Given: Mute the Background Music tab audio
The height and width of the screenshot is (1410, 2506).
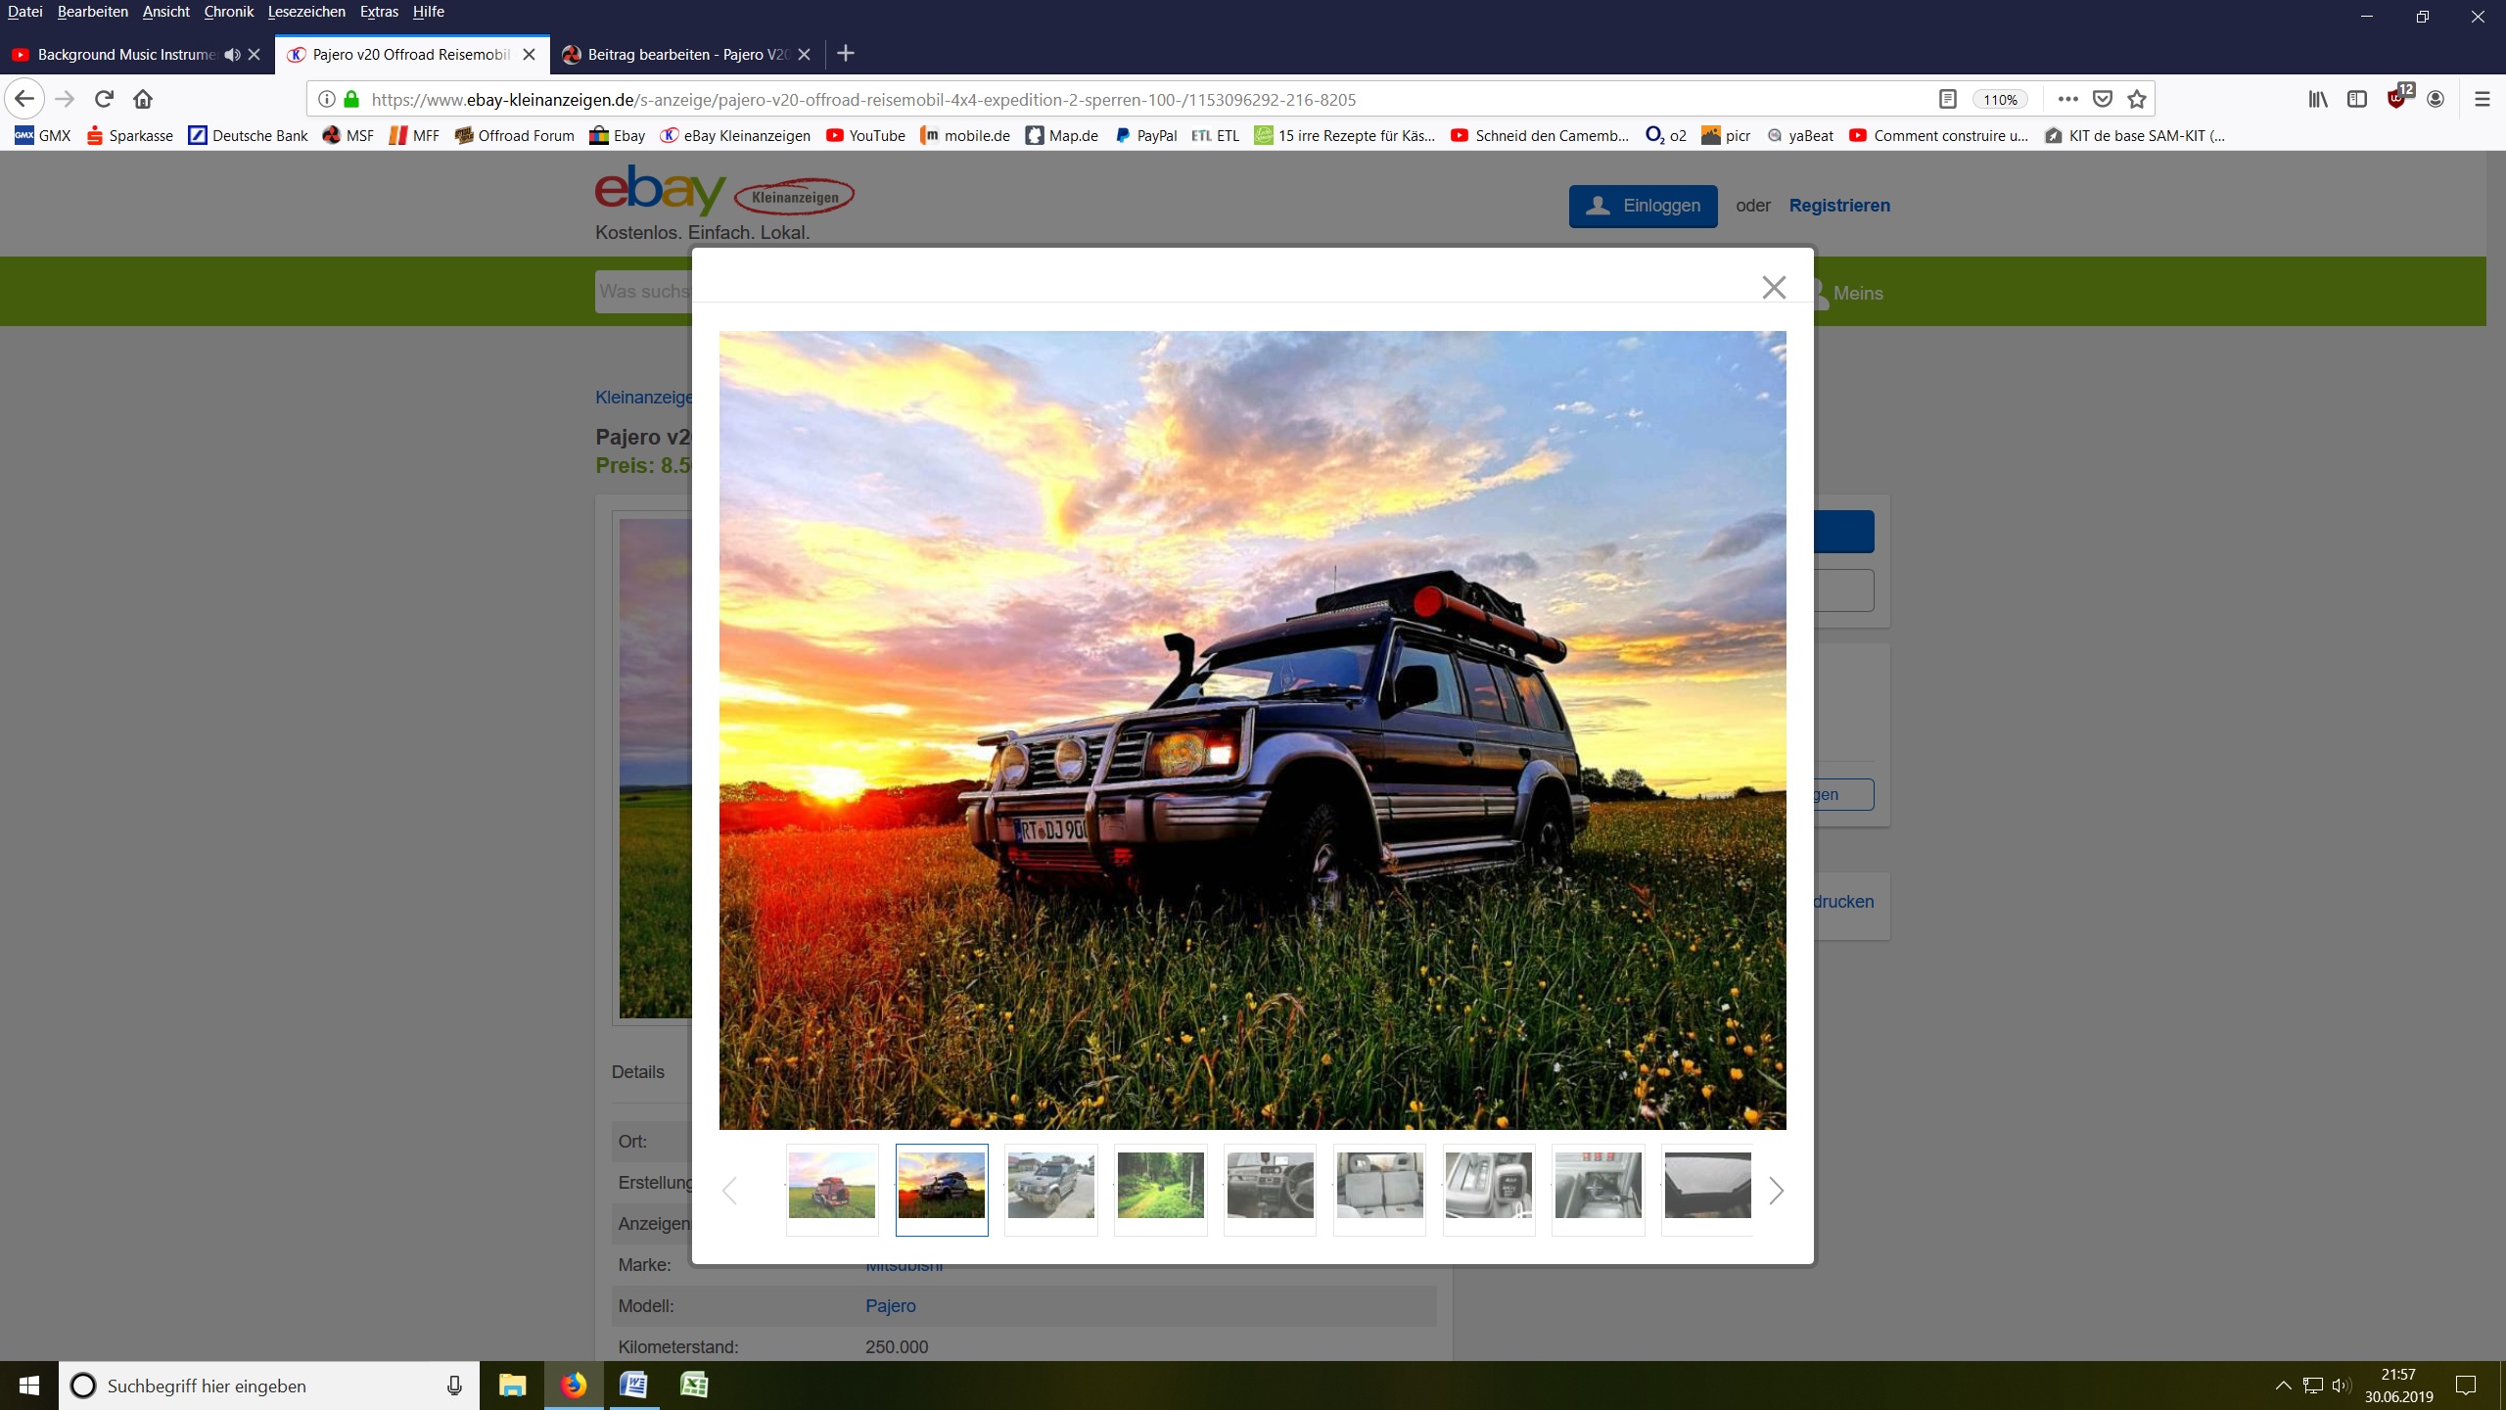Looking at the screenshot, I should (x=231, y=55).
